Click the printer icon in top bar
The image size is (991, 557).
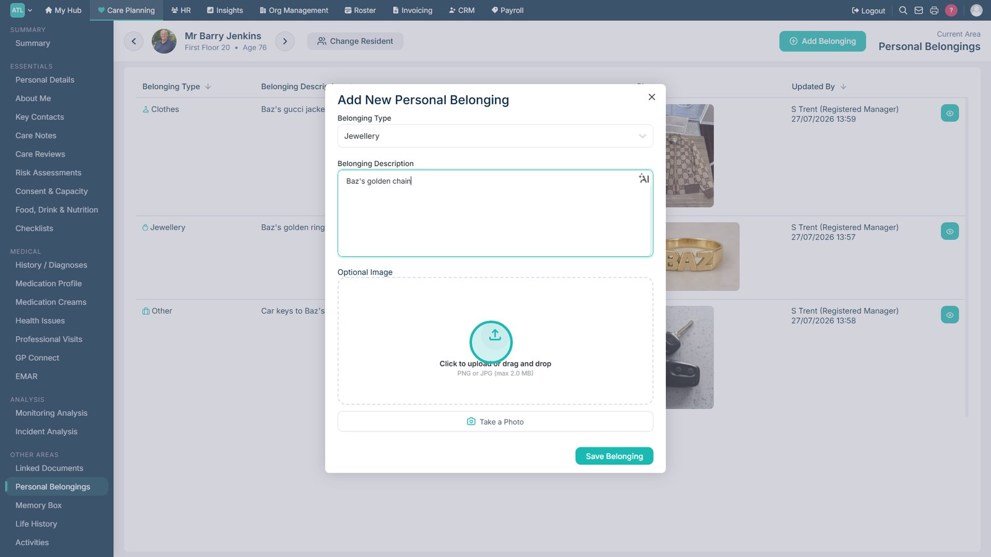[934, 11]
